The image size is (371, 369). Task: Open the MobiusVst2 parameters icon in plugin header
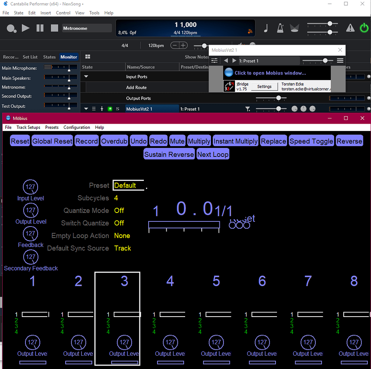click(214, 61)
